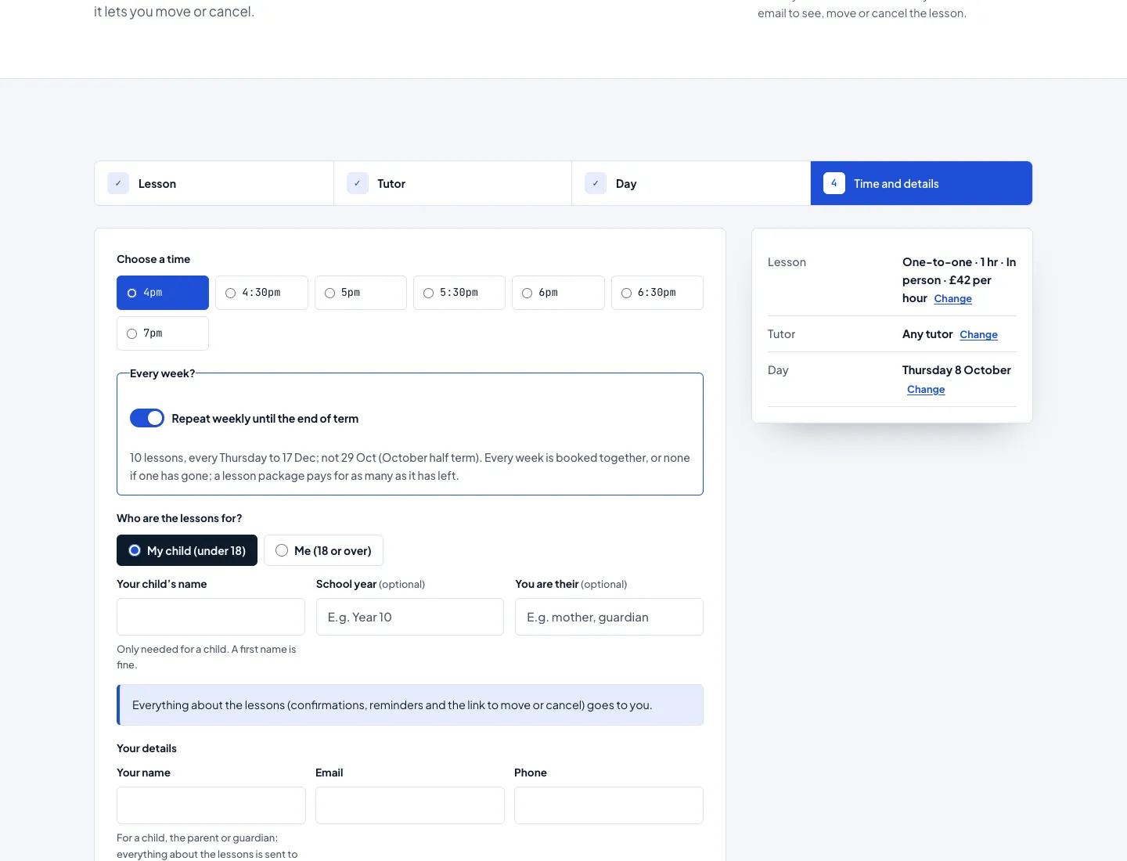Pick the 7pm time slot
The width and height of the screenshot is (1127, 861).
(163, 333)
